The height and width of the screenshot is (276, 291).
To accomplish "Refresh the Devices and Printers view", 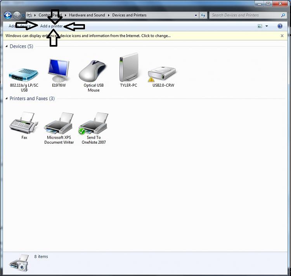I will pos(203,15).
